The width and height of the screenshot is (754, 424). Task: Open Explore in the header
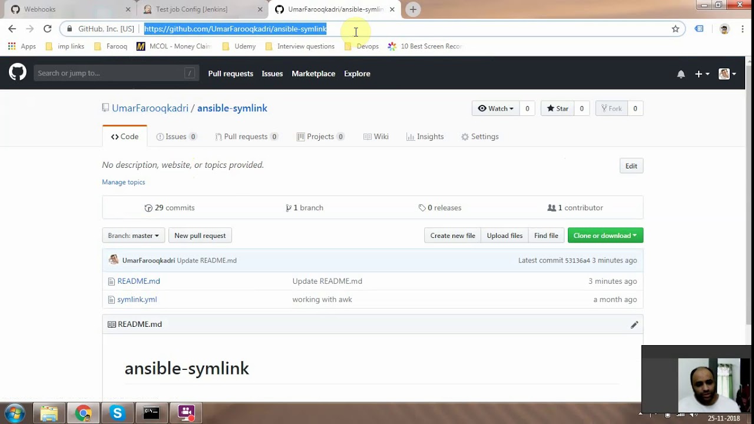[x=357, y=74]
